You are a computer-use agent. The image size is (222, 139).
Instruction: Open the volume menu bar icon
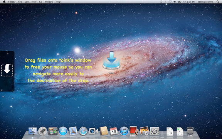175,2
